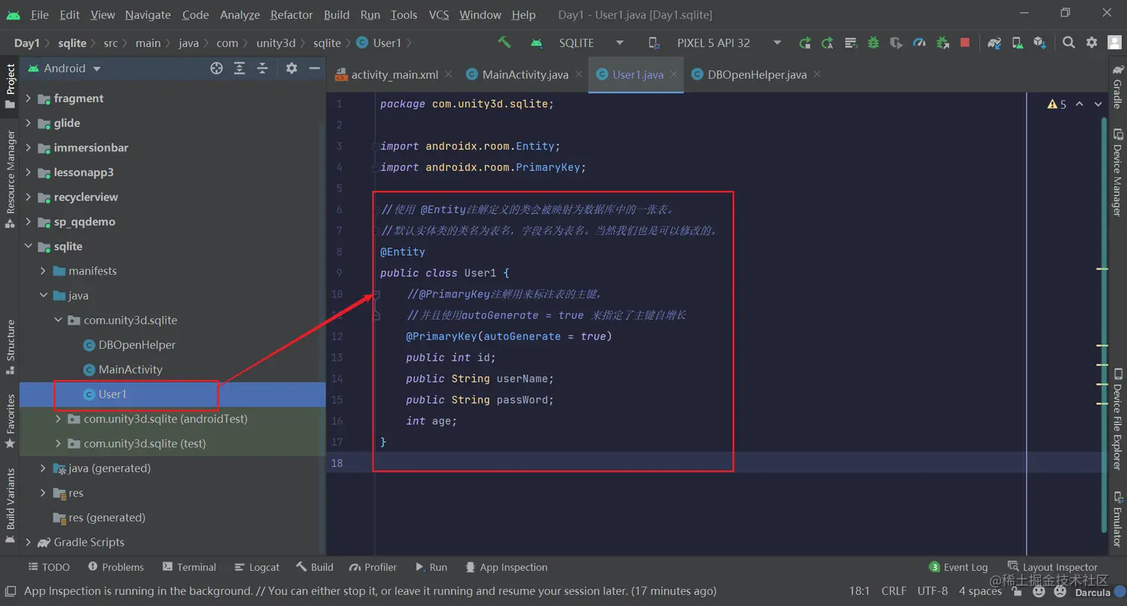Click the next highlighted error down arrow

click(x=1098, y=104)
